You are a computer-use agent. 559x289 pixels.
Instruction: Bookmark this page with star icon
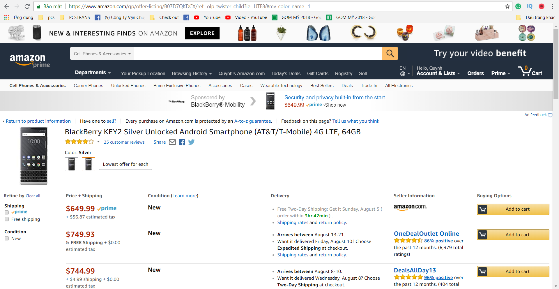pyautogui.click(x=507, y=6)
